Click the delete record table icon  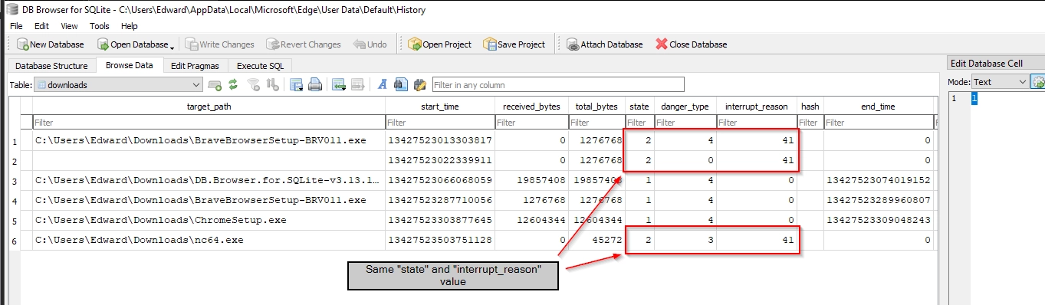tap(358, 85)
